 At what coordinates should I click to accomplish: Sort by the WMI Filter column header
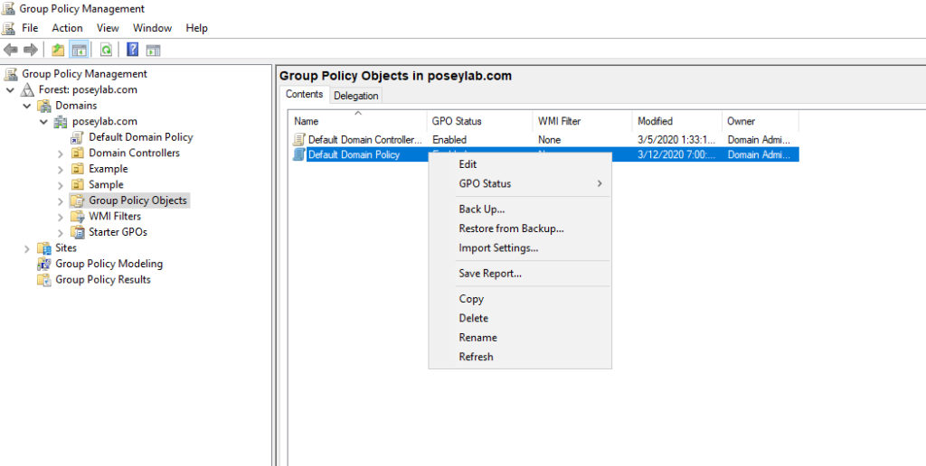click(582, 121)
